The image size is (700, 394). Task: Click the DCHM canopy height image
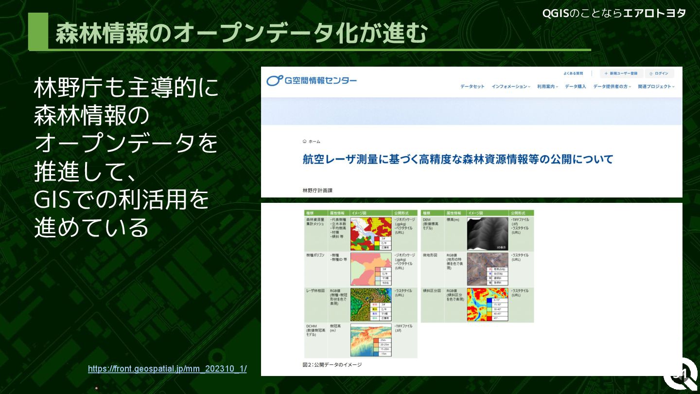(x=371, y=340)
